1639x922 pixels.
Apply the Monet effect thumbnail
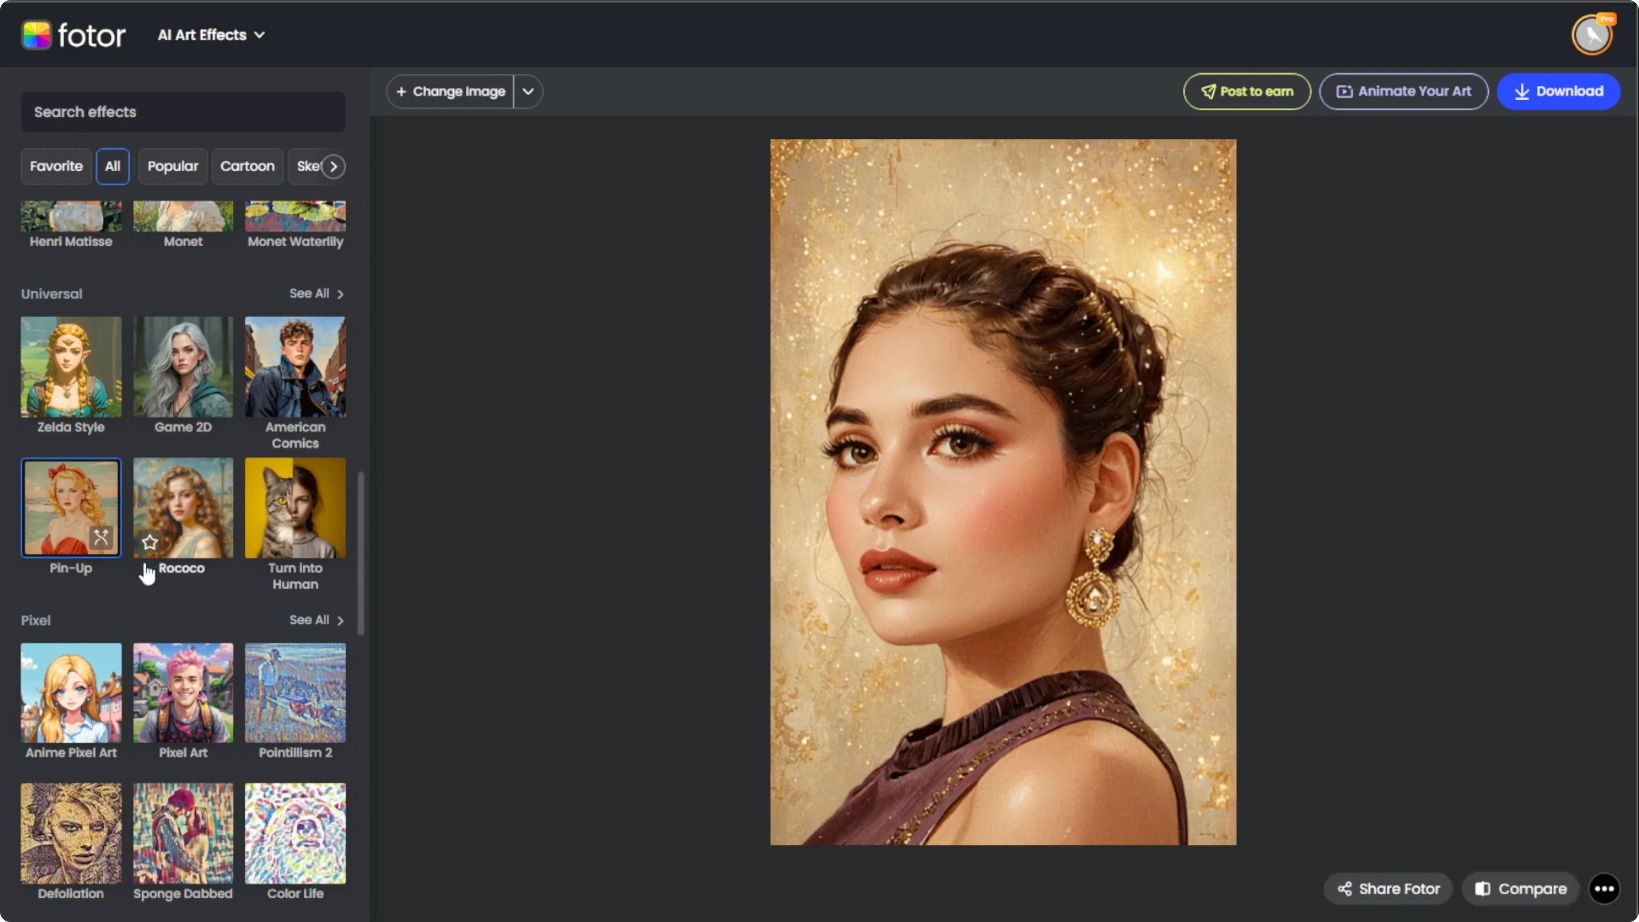(x=183, y=216)
